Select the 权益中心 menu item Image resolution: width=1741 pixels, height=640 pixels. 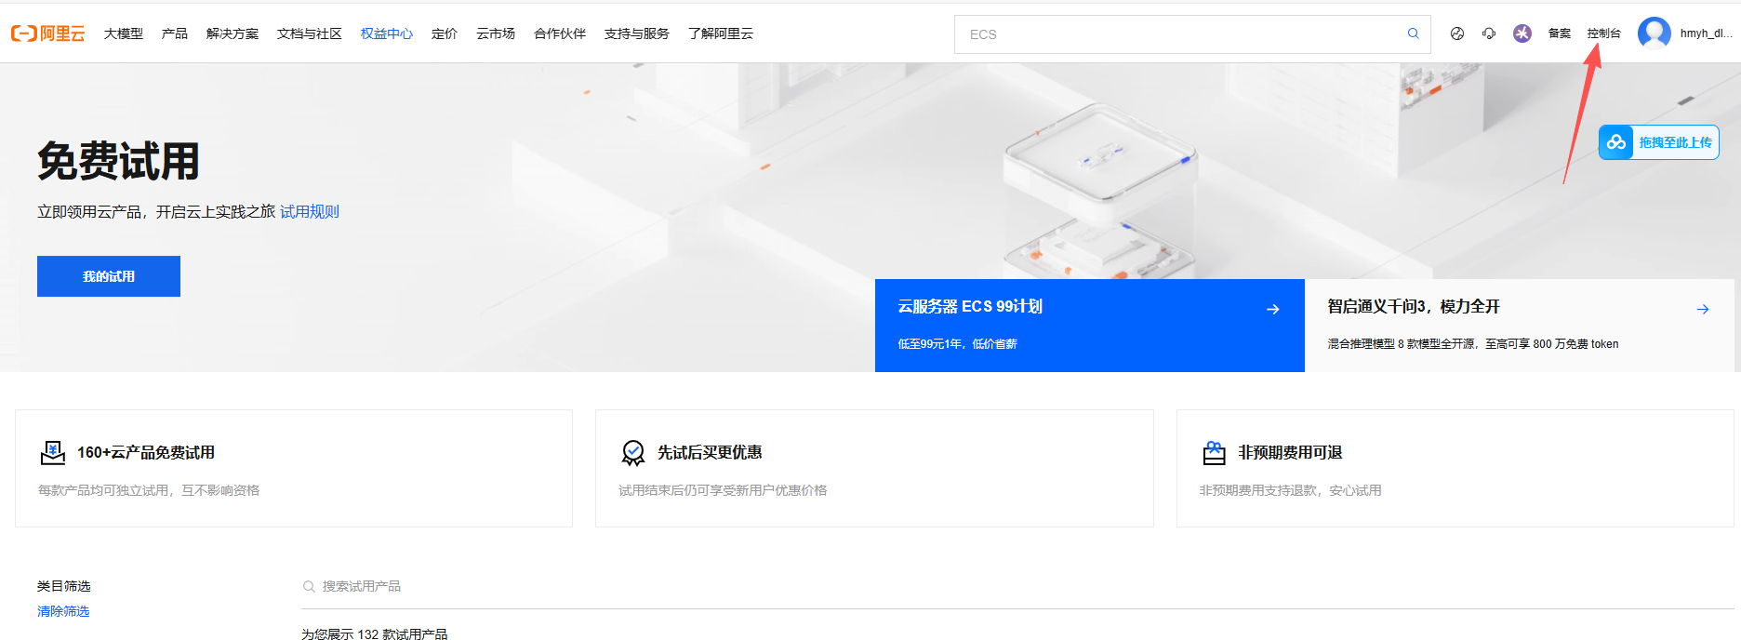click(x=387, y=33)
